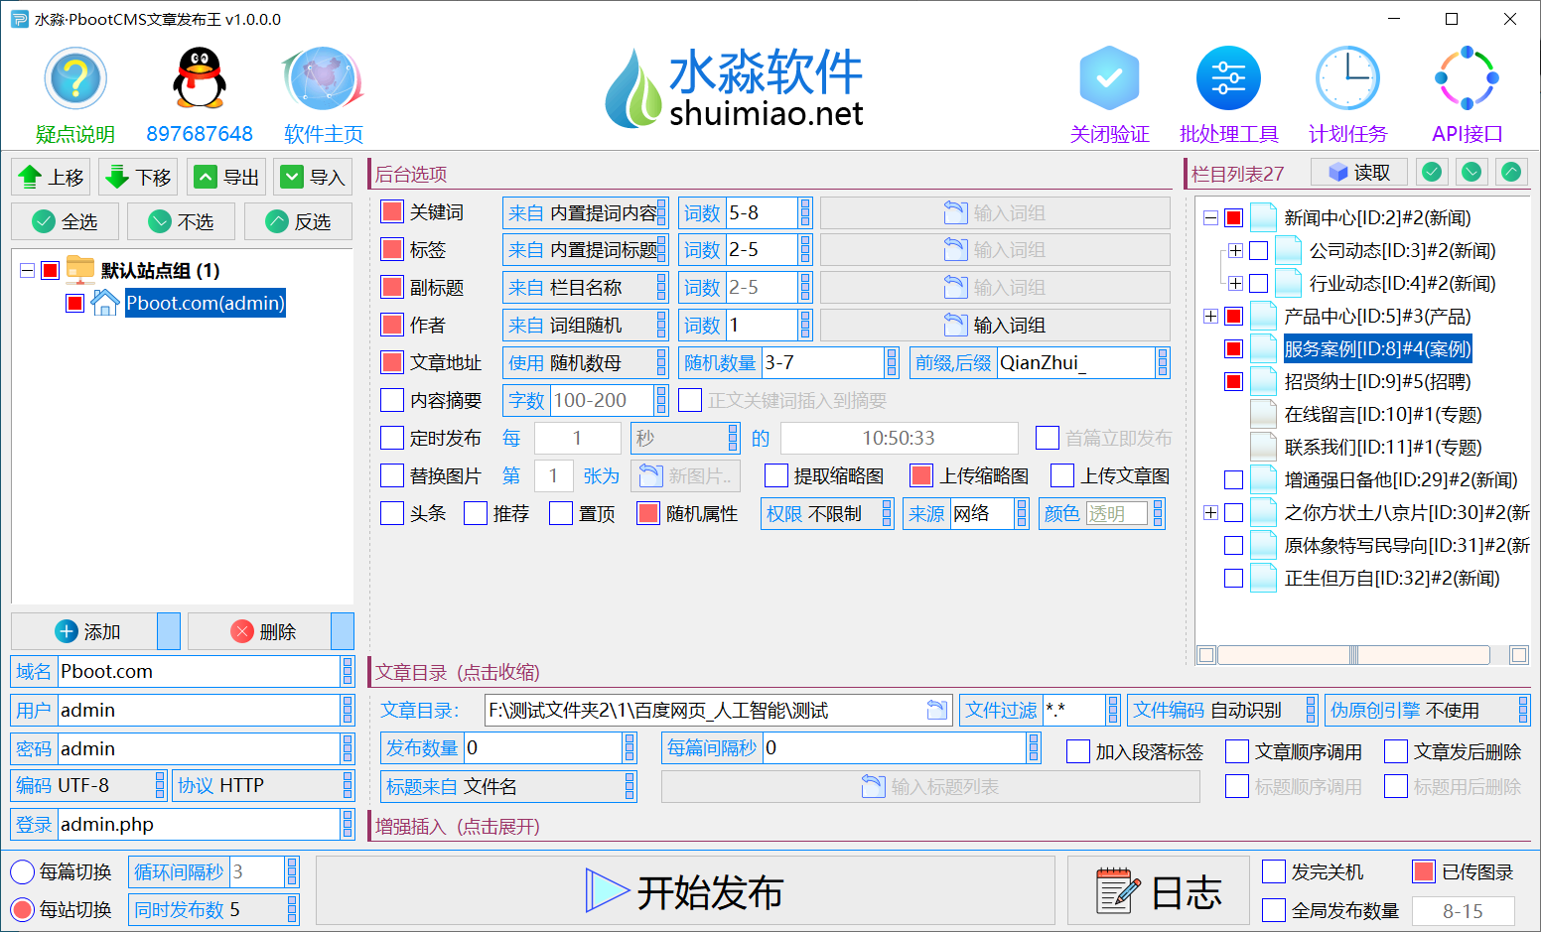Click the 删除 delete site button
The height and width of the screenshot is (932, 1541).
pos(260,631)
